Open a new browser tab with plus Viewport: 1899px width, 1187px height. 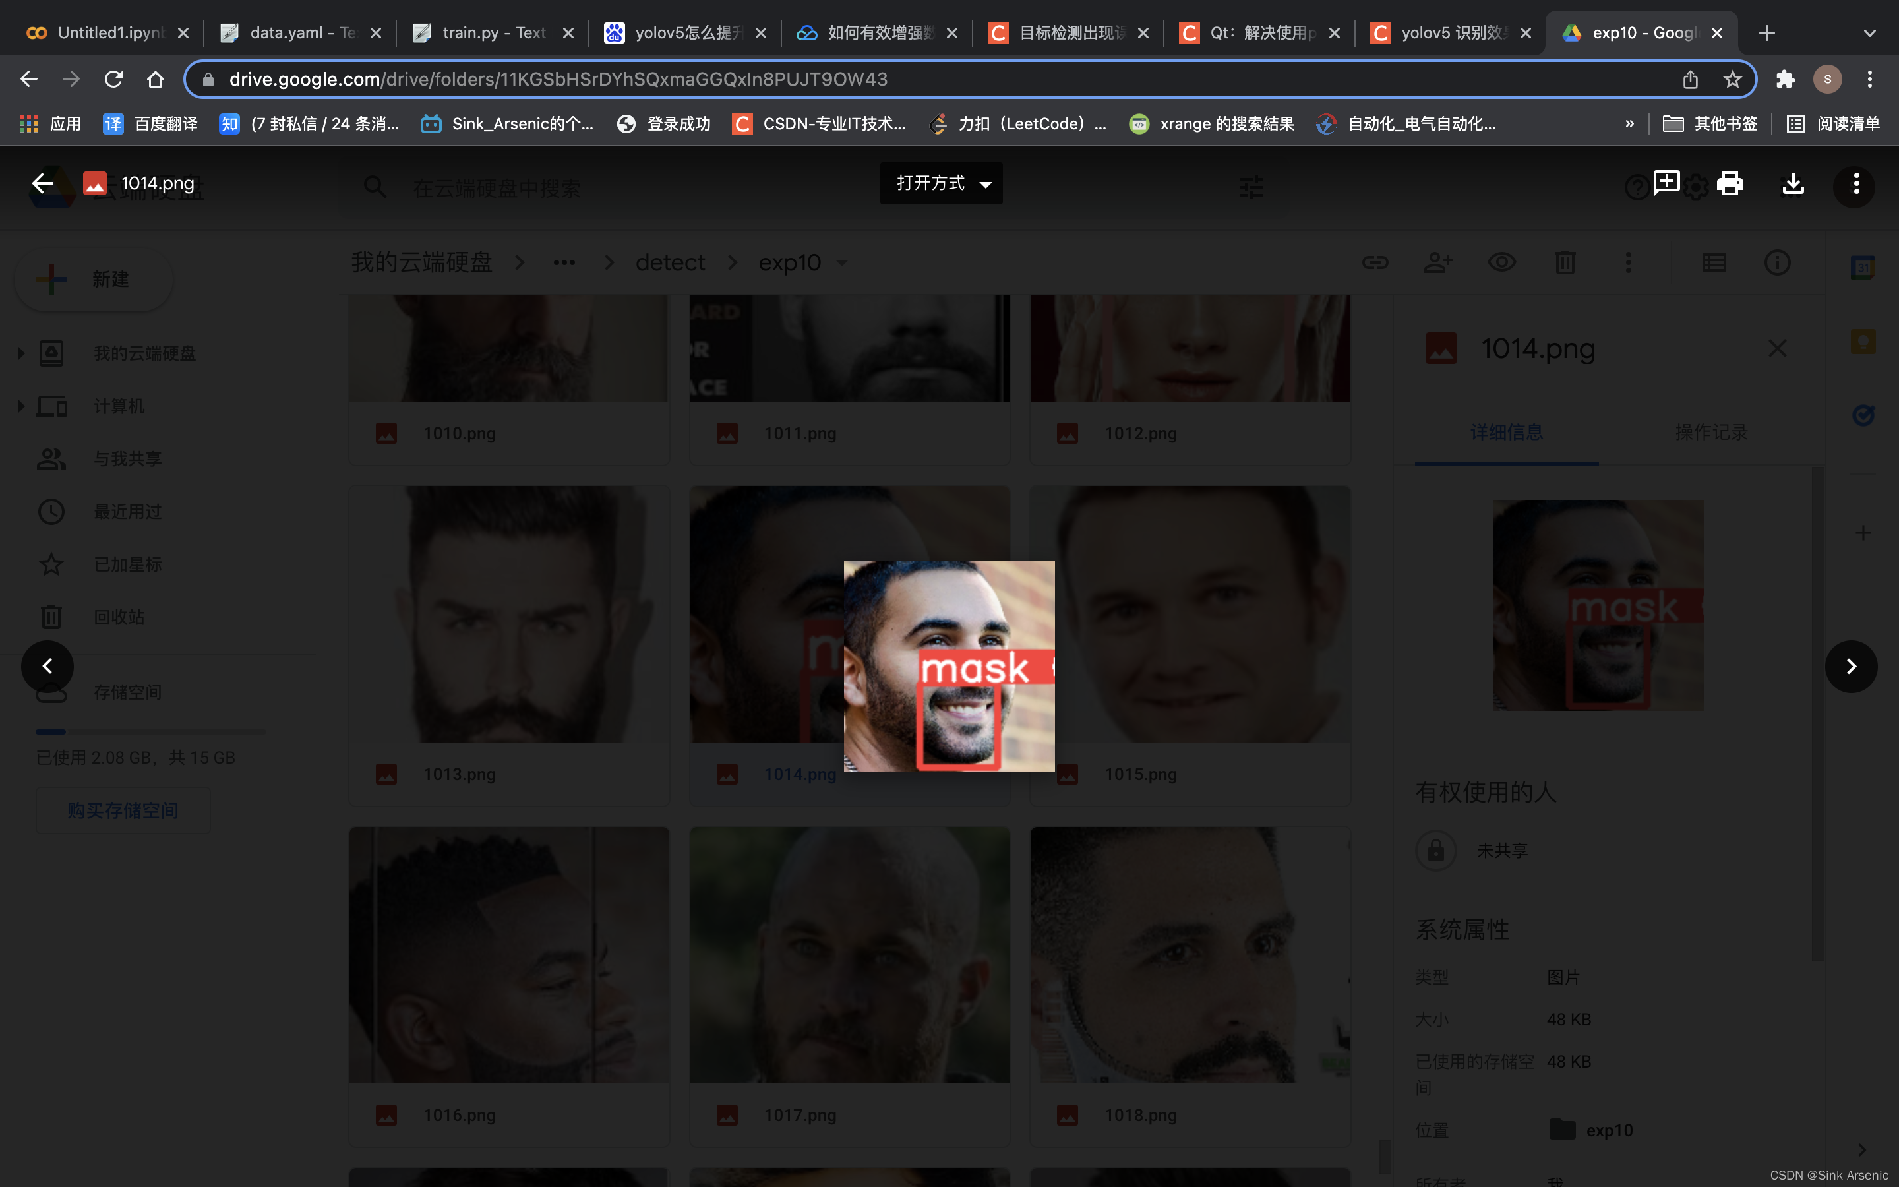click(x=1766, y=33)
